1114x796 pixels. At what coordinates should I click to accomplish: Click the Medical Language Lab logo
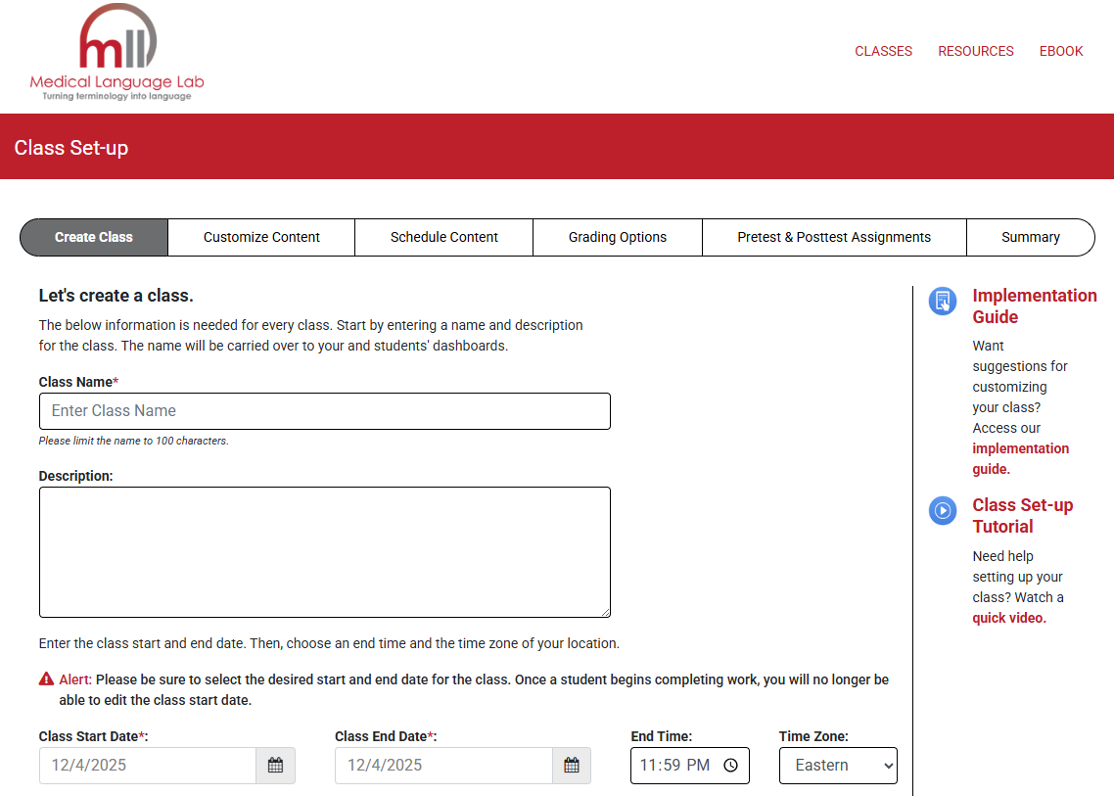[116, 53]
